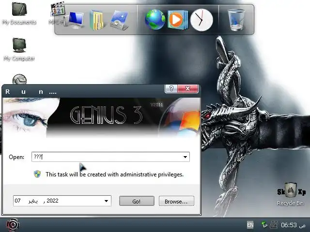Open the yellow folders icon in the dock
This screenshot has height=232, width=310.
click(97, 20)
